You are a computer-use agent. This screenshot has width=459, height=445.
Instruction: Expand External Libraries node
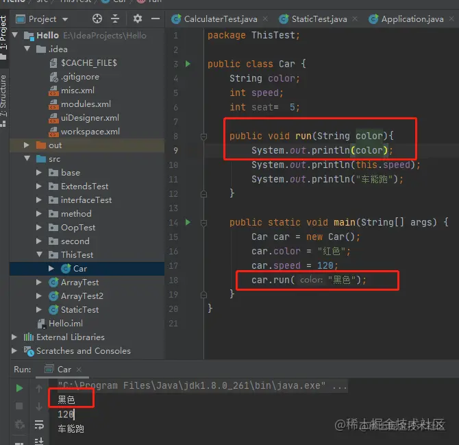click(x=14, y=337)
